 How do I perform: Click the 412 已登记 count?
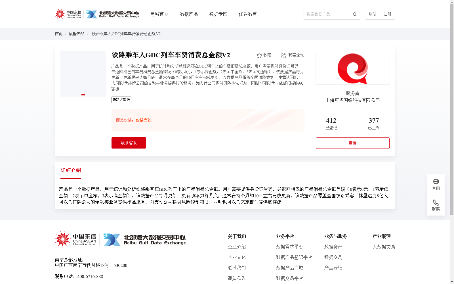[x=331, y=124]
